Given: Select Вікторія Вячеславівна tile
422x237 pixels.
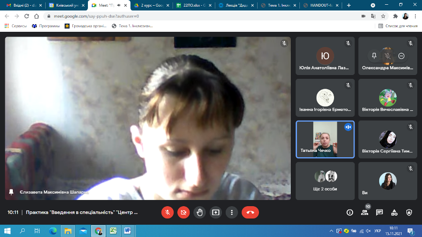Looking at the screenshot, I should click(x=388, y=98).
